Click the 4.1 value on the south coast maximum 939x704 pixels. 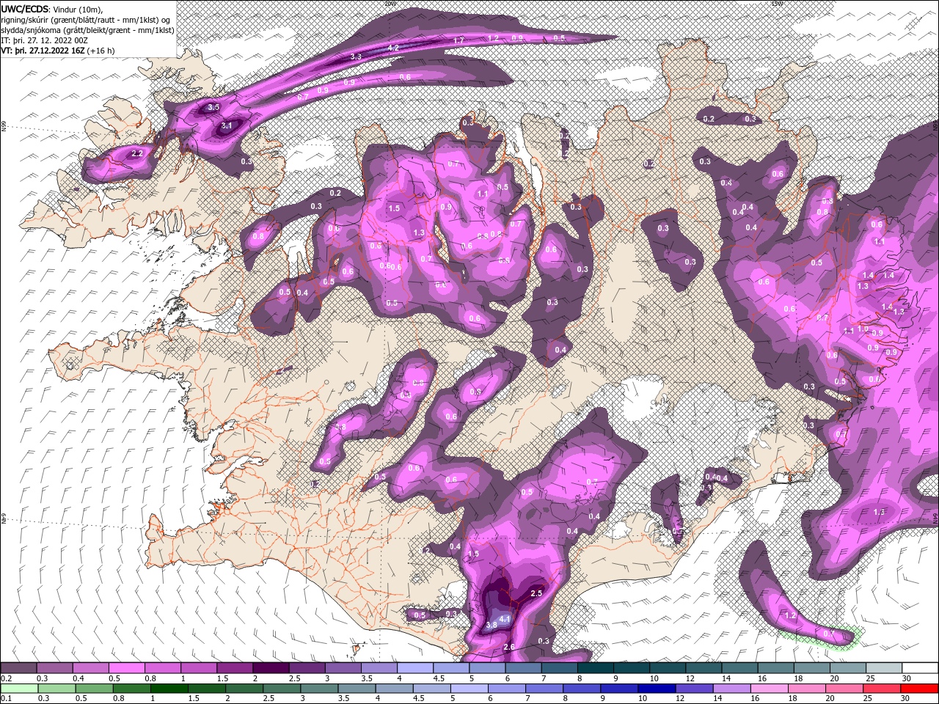(x=505, y=620)
